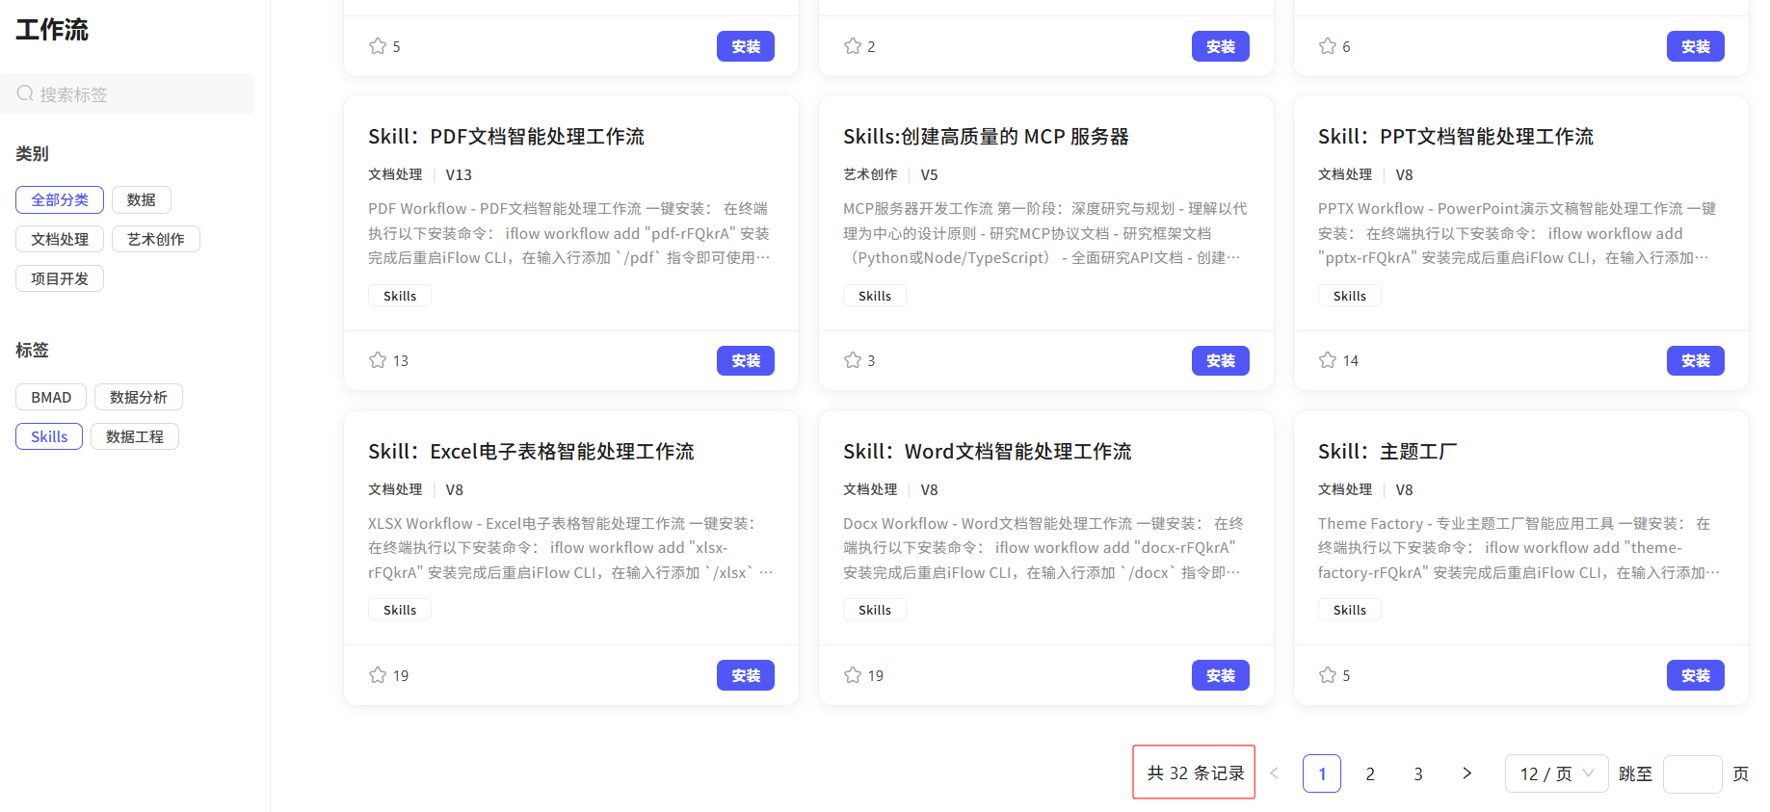The image size is (1770, 812).
Task: Click the star on Skill: 主题工厂 card
Action: tap(1328, 675)
